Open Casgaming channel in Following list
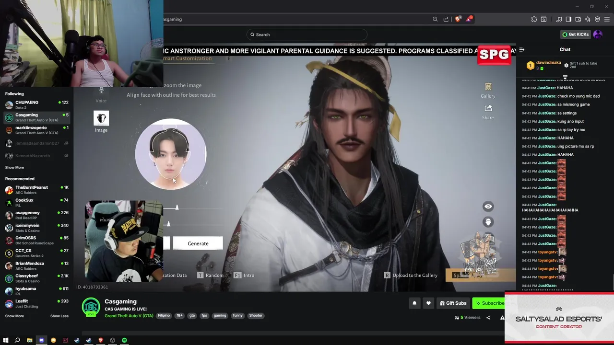Screen dimensions: 614x345 (36, 117)
